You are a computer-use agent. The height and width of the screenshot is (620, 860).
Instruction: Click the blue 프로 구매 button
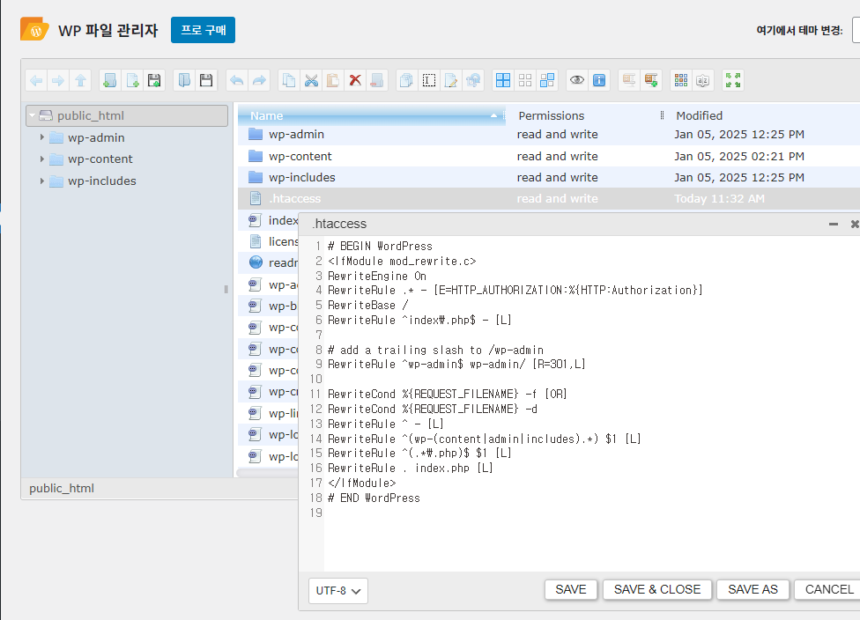[x=203, y=30]
